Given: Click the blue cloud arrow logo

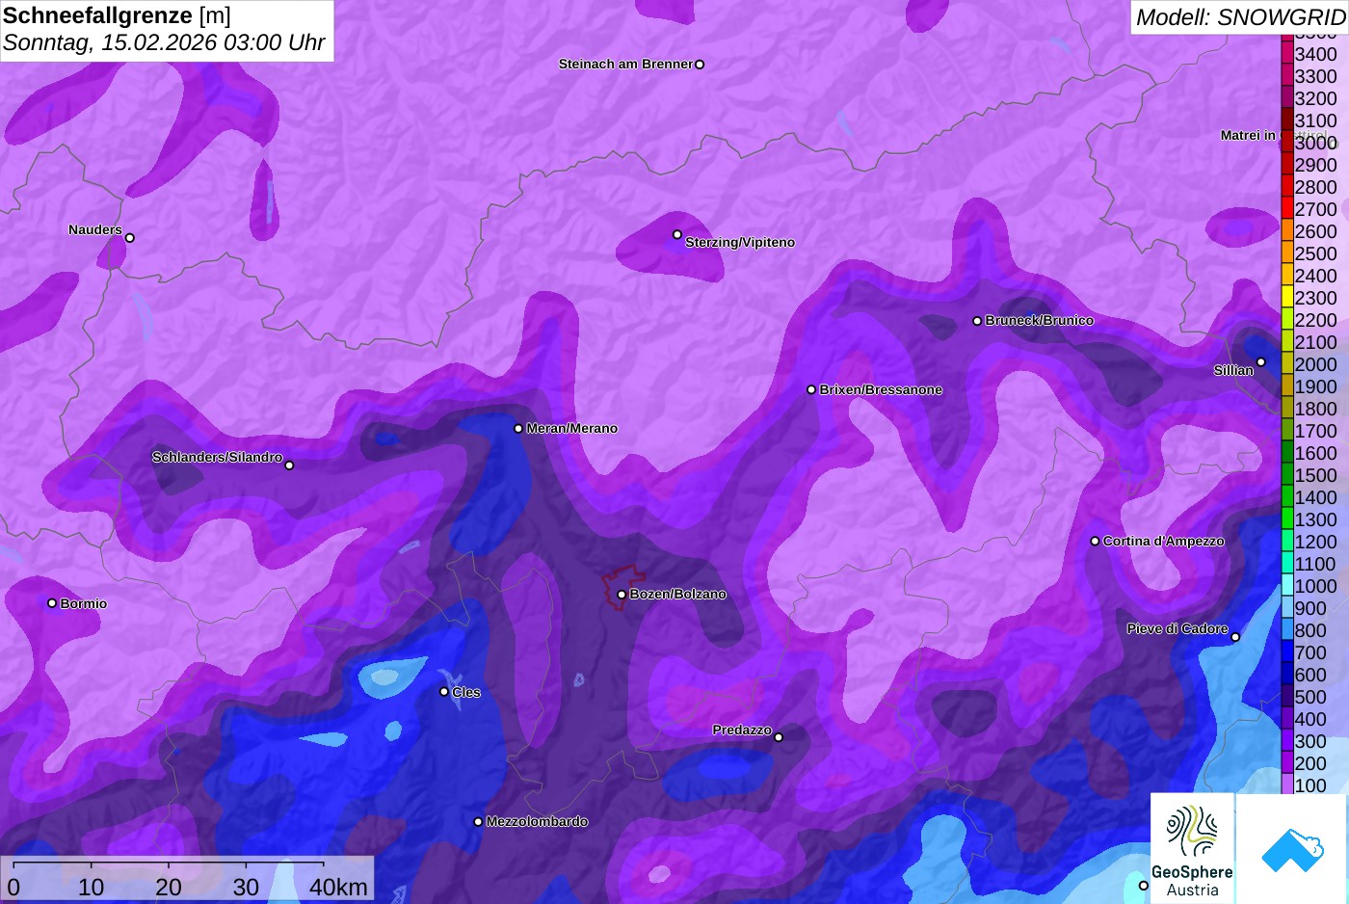Looking at the screenshot, I should (x=1292, y=850).
